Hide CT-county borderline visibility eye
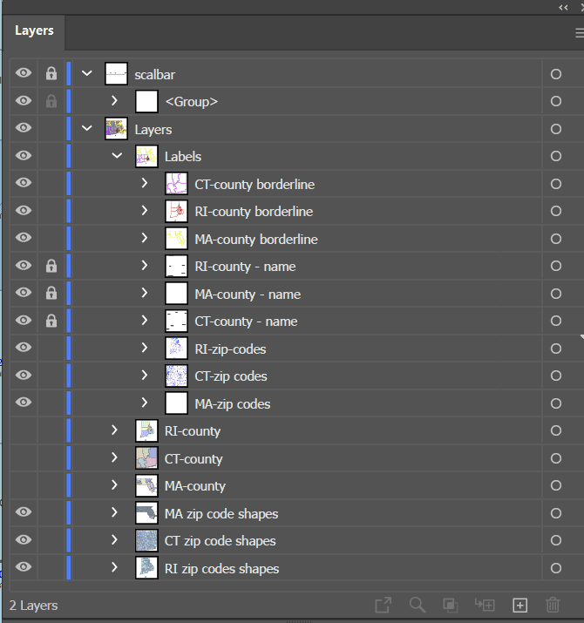This screenshot has height=623, width=584. (24, 183)
